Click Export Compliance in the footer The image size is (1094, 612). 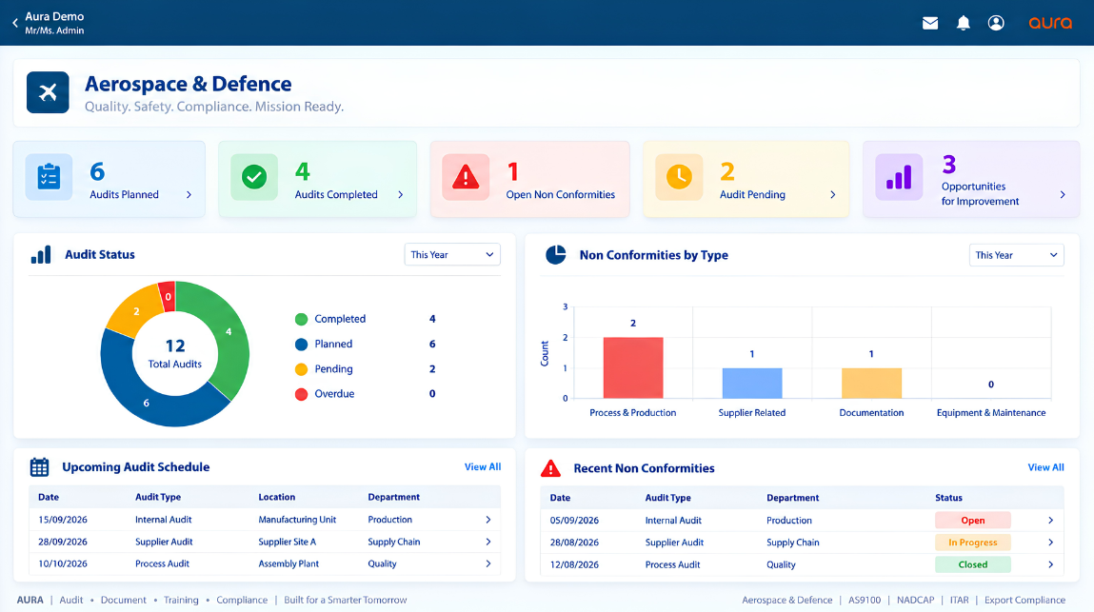pos(1024,601)
